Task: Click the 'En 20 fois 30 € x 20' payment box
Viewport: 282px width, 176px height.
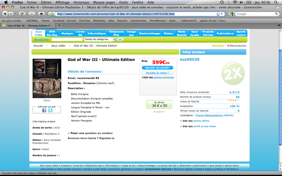Action: coord(159,104)
